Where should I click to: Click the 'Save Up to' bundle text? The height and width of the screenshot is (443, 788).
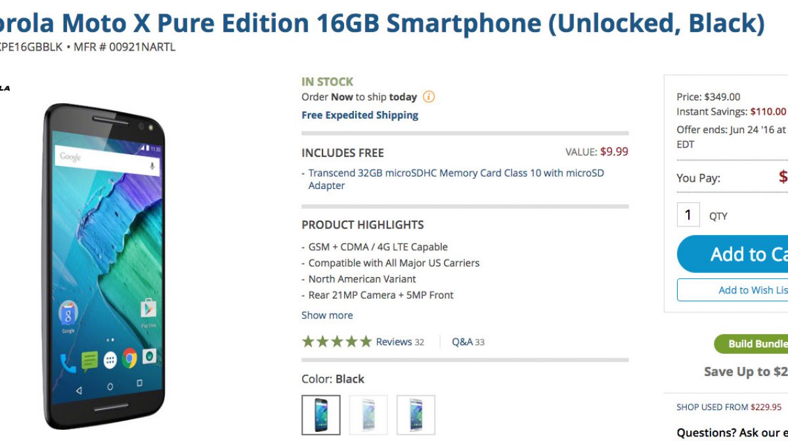tap(745, 371)
